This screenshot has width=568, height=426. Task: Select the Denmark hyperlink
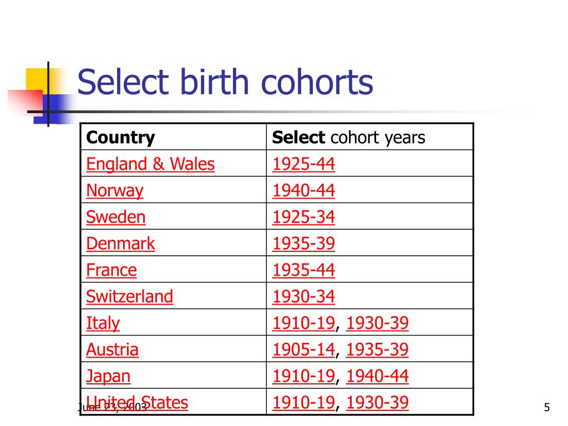(120, 244)
